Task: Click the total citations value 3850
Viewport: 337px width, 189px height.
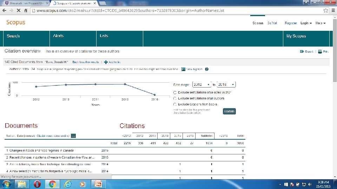Action: point(240,143)
